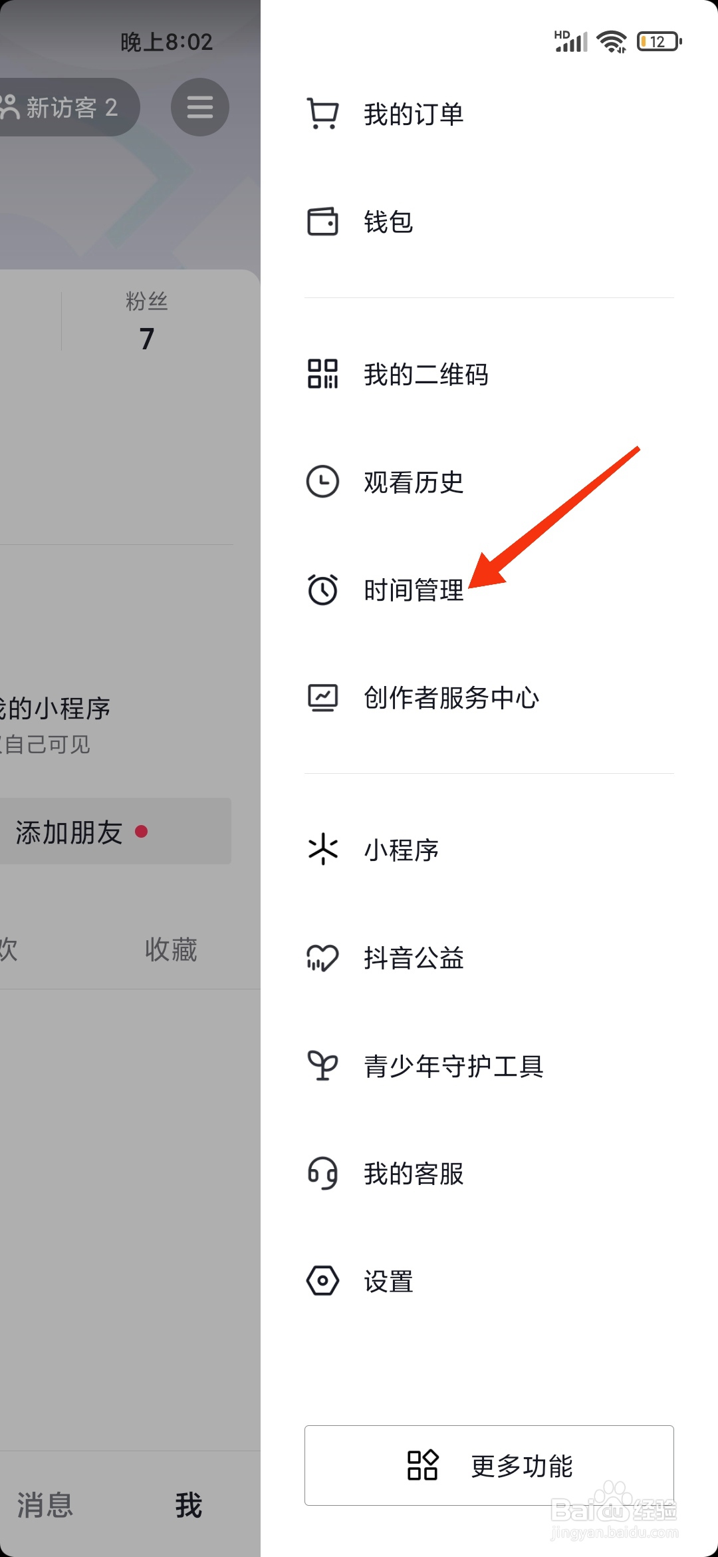718x1557 pixels.
Task: View the 粉丝 follower count
Action: point(146,322)
